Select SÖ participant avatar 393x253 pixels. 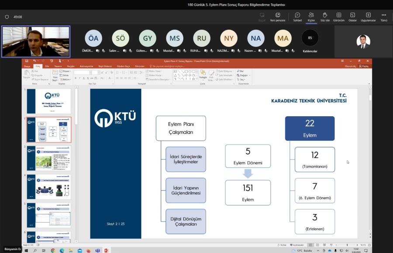121,38
